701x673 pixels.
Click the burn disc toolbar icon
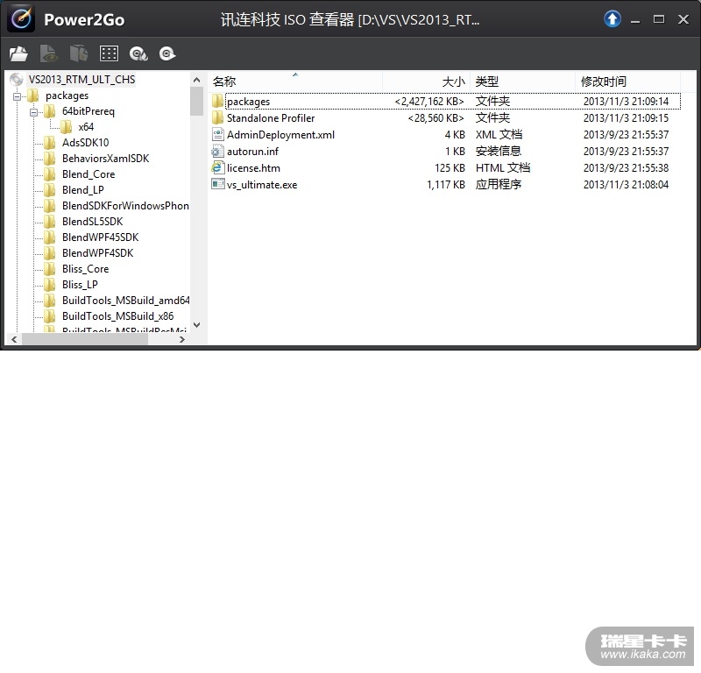tap(167, 53)
